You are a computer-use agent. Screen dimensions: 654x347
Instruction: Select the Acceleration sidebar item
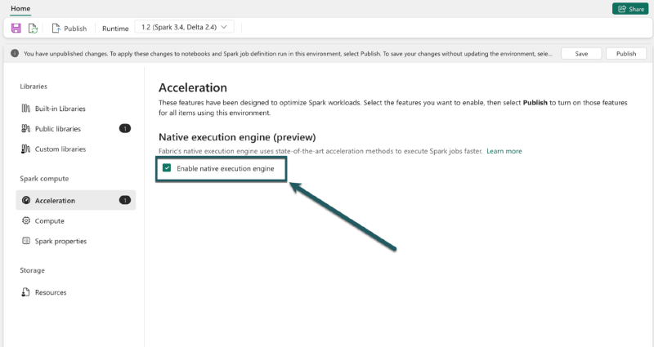[55, 201]
